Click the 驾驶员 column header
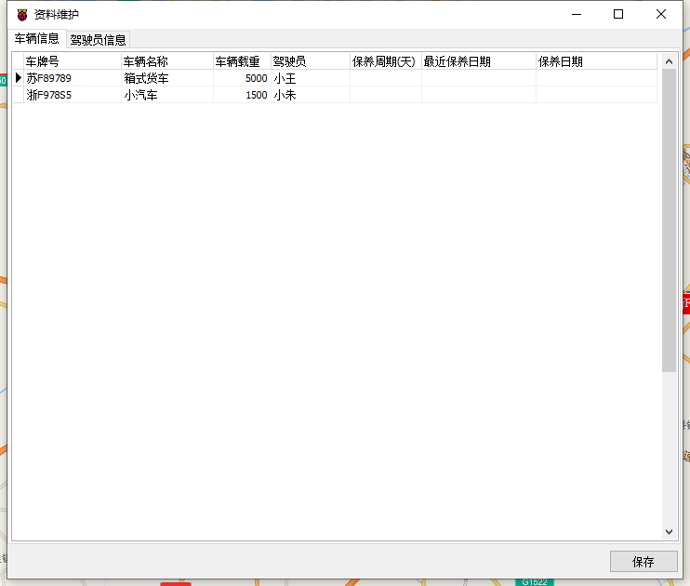Viewport: 690px width, 586px height. pyautogui.click(x=311, y=61)
